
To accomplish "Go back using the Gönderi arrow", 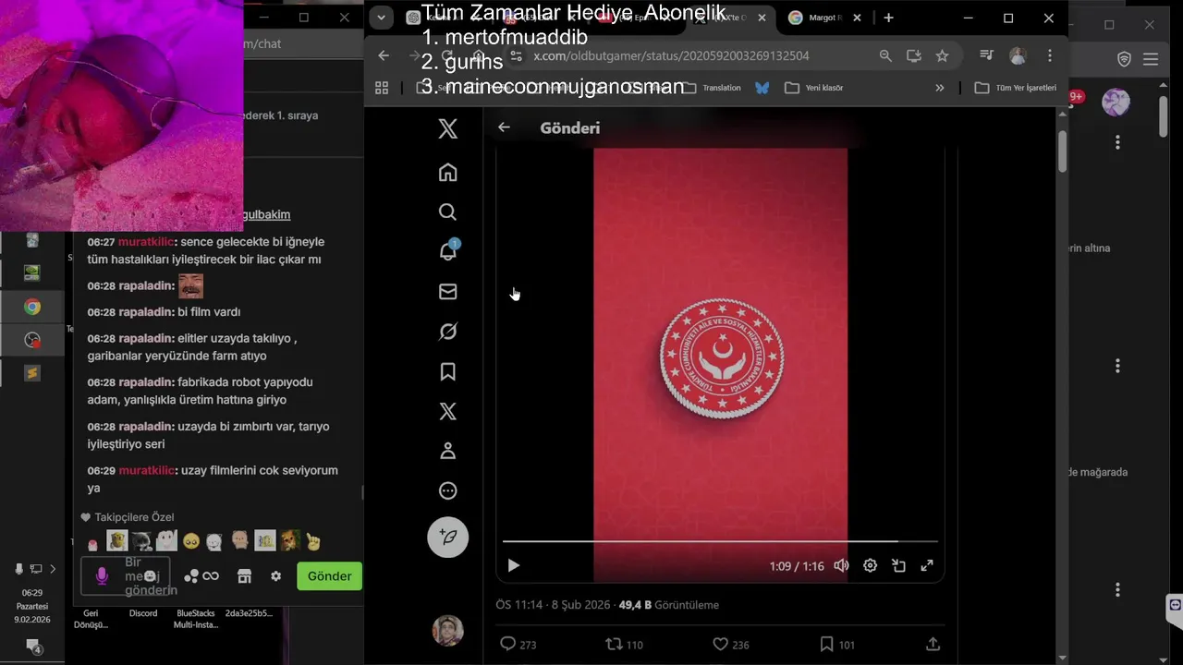I will 504,127.
